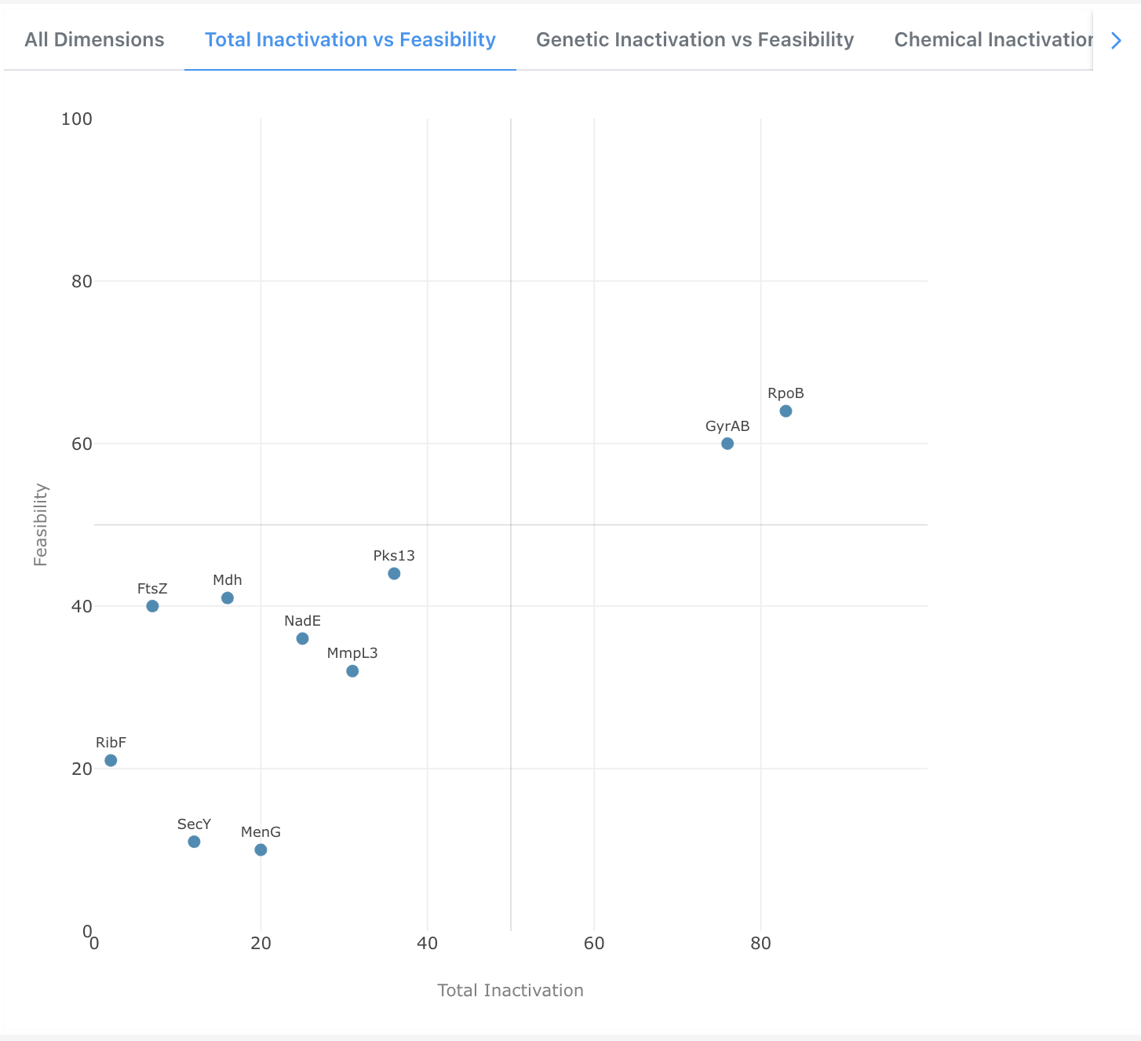Screen dimensions: 1141x1041
Task: Click the Mdh data point
Action: click(228, 598)
